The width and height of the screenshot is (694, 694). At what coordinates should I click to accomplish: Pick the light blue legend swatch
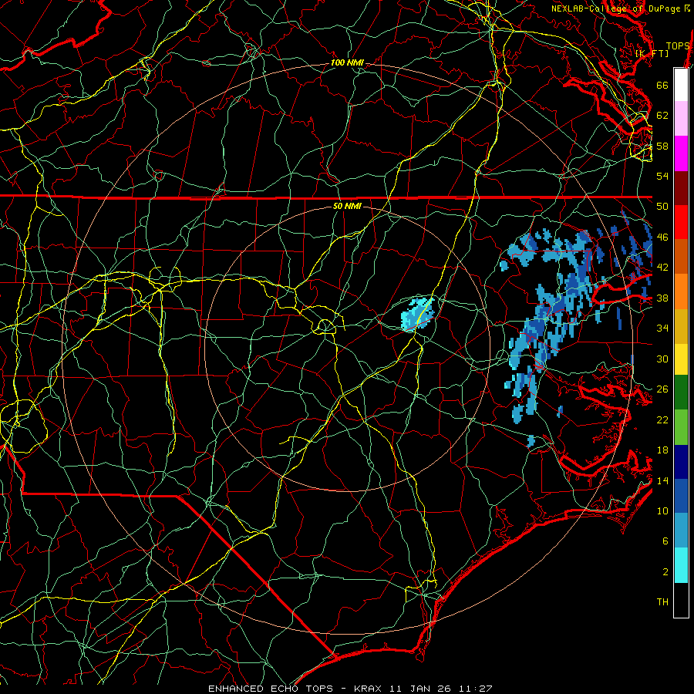pyautogui.click(x=681, y=531)
